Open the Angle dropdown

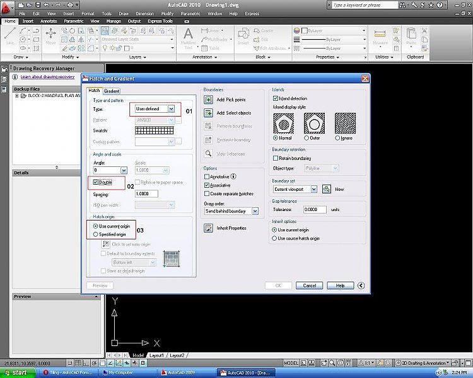tap(124, 171)
